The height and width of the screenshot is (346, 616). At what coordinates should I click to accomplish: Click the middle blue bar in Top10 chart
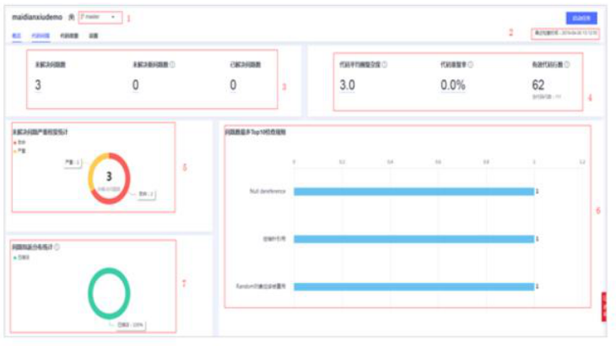click(x=414, y=239)
